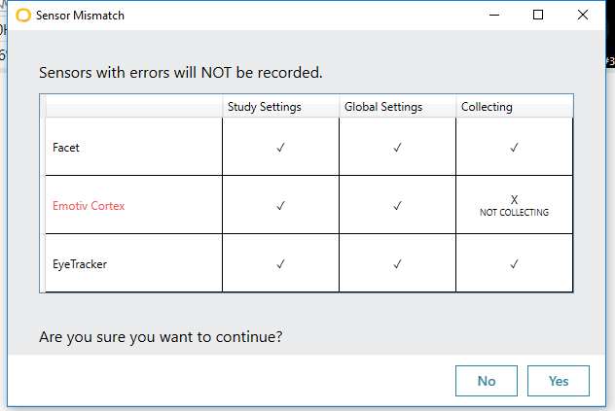Click the orange Sensor Mismatch app icon
This screenshot has width=615, height=411.
point(23,16)
